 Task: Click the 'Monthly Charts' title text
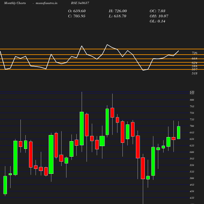(x=15, y=3)
